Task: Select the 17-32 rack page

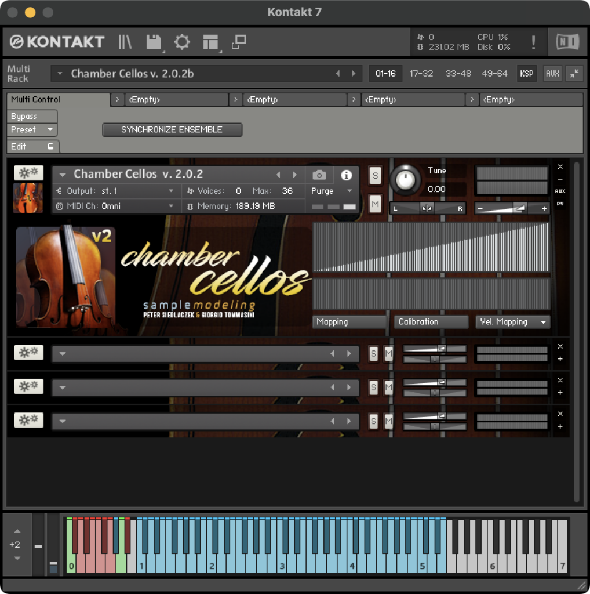Action: click(x=421, y=74)
